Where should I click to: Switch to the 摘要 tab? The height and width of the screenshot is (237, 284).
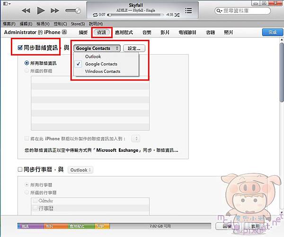tap(83, 33)
